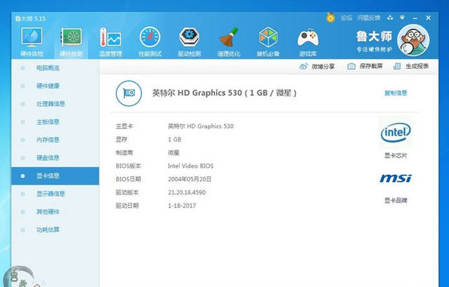The width and height of the screenshot is (449, 287).
Task: Open the main menu dropdown arrow icon
Action: click(x=402, y=18)
